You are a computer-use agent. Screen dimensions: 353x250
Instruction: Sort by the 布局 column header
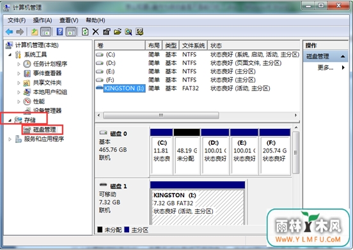154,45
